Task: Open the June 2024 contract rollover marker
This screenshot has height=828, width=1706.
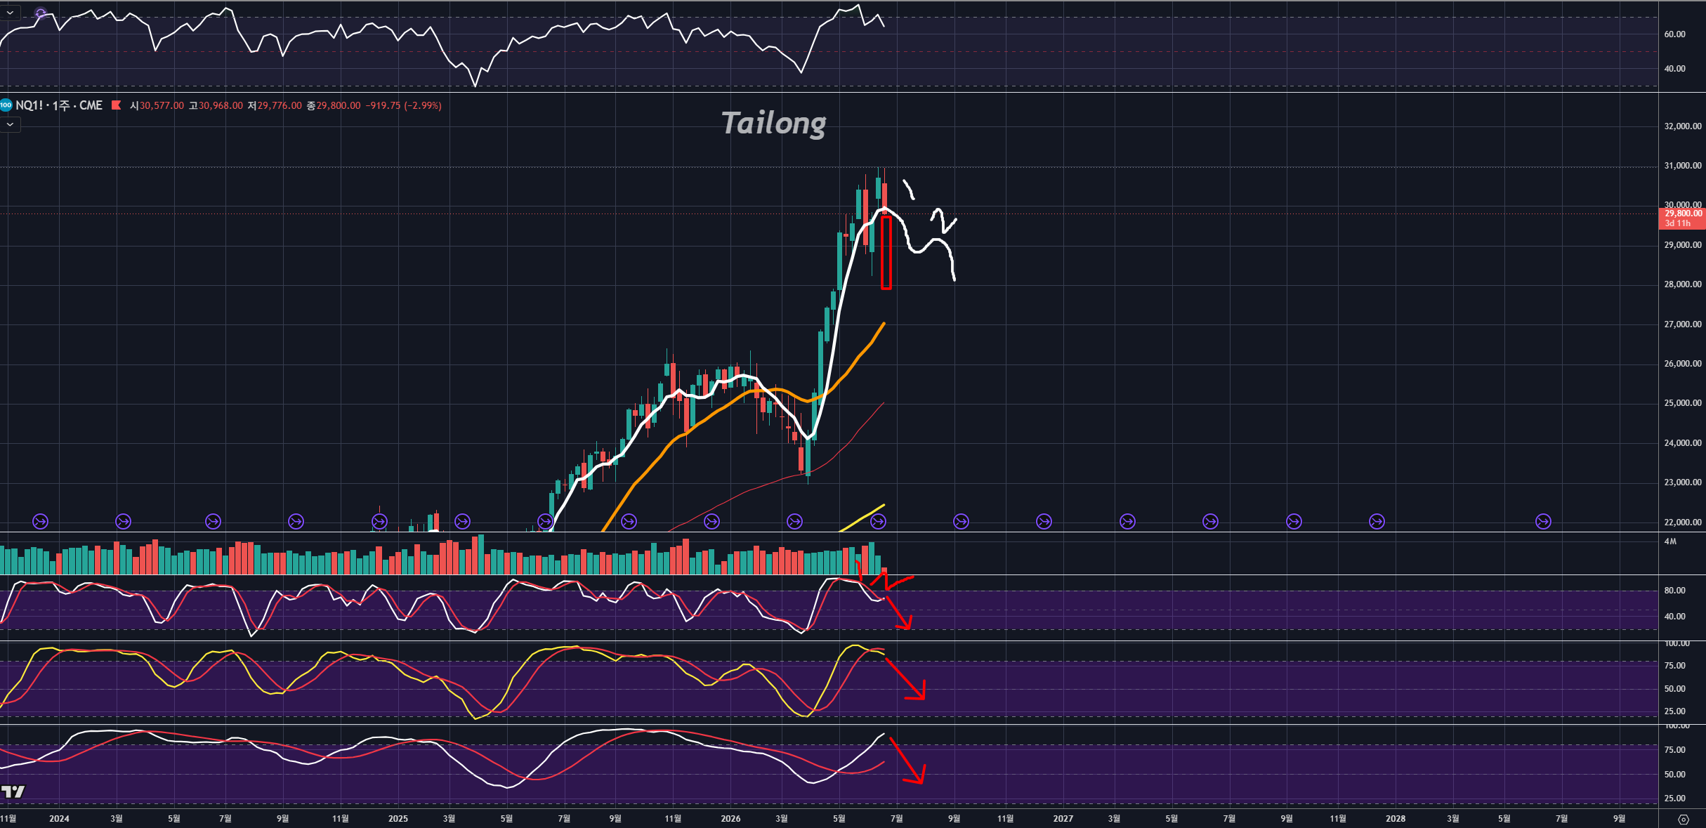Action: (213, 522)
